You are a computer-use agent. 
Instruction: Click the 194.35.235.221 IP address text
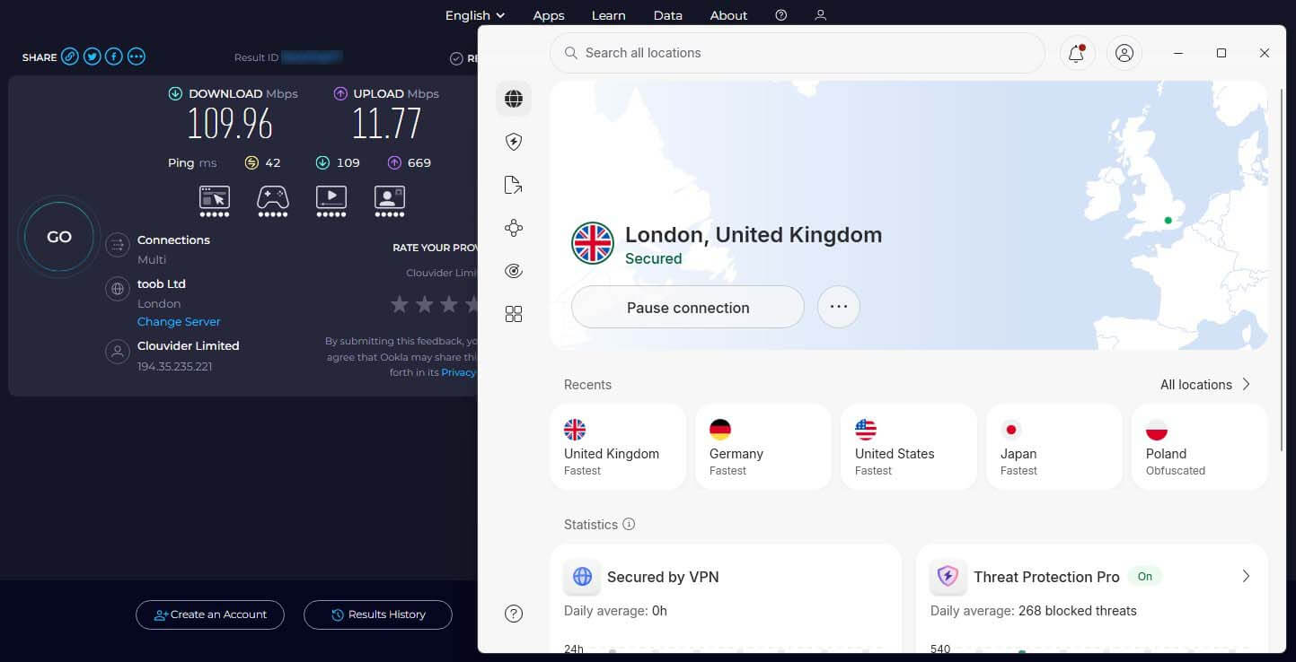click(175, 366)
